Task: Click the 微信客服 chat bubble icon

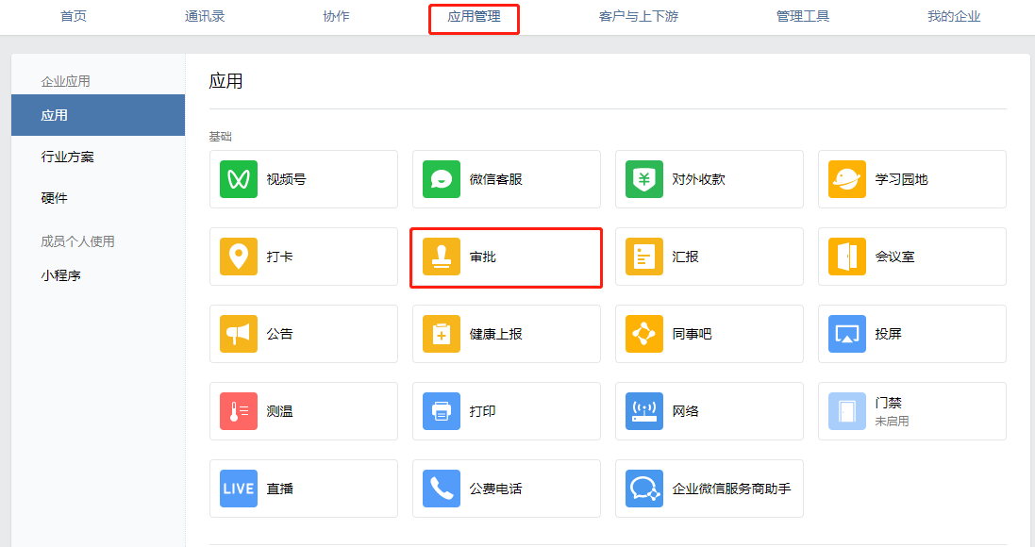Action: pos(441,179)
